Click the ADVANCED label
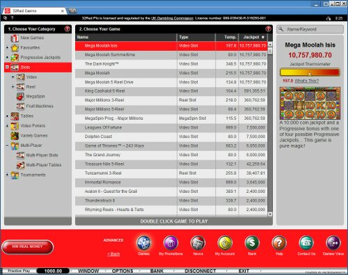 (x=113, y=240)
